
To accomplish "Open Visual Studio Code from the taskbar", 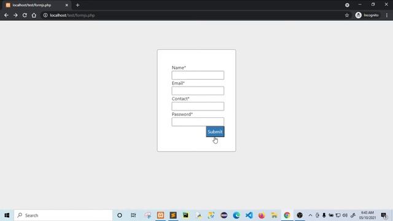I will [249, 215].
